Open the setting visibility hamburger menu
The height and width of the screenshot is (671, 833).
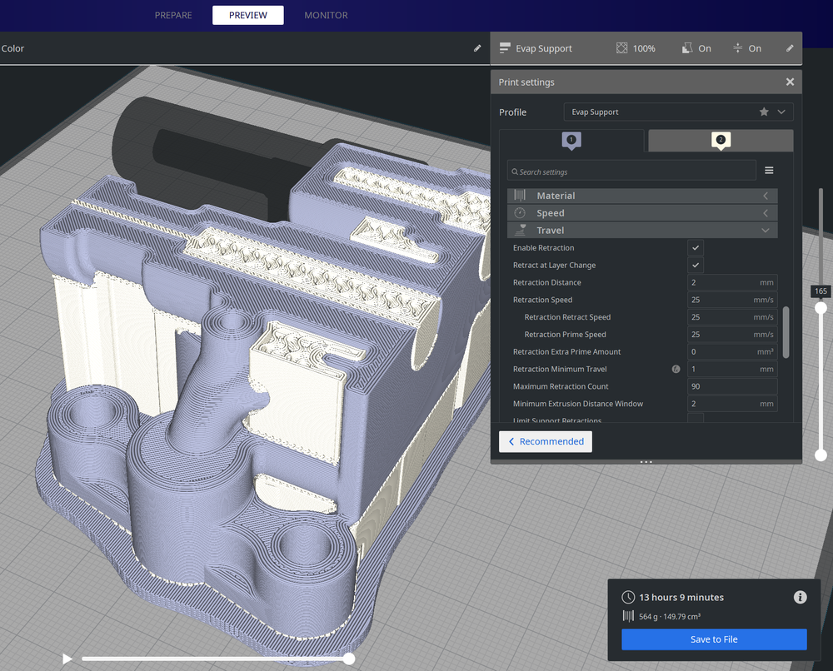pyautogui.click(x=769, y=170)
